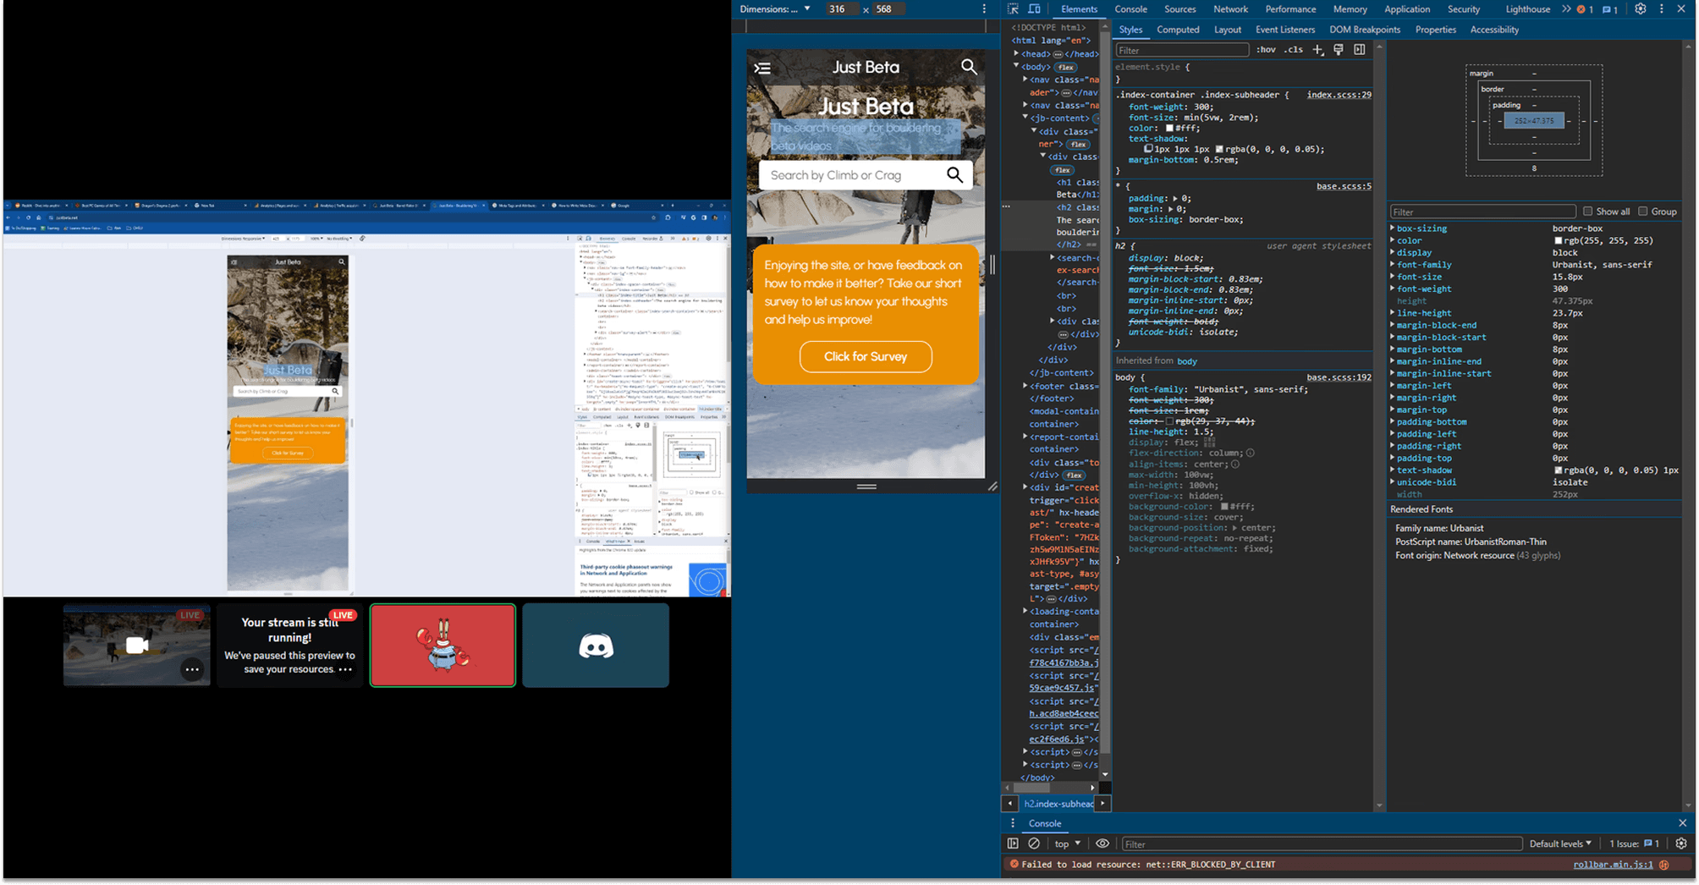
Task: Open the DevTools three-dot customize menu
Action: coord(1662,9)
